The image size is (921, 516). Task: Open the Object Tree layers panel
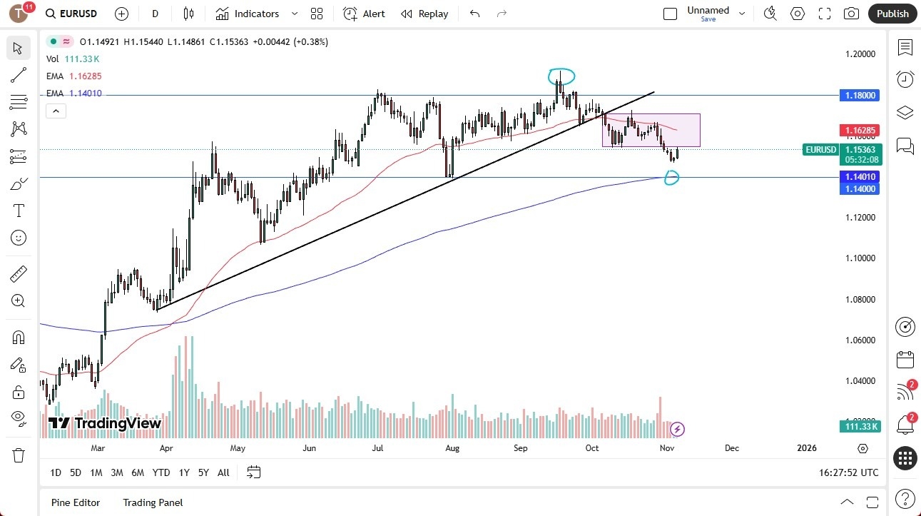click(905, 112)
